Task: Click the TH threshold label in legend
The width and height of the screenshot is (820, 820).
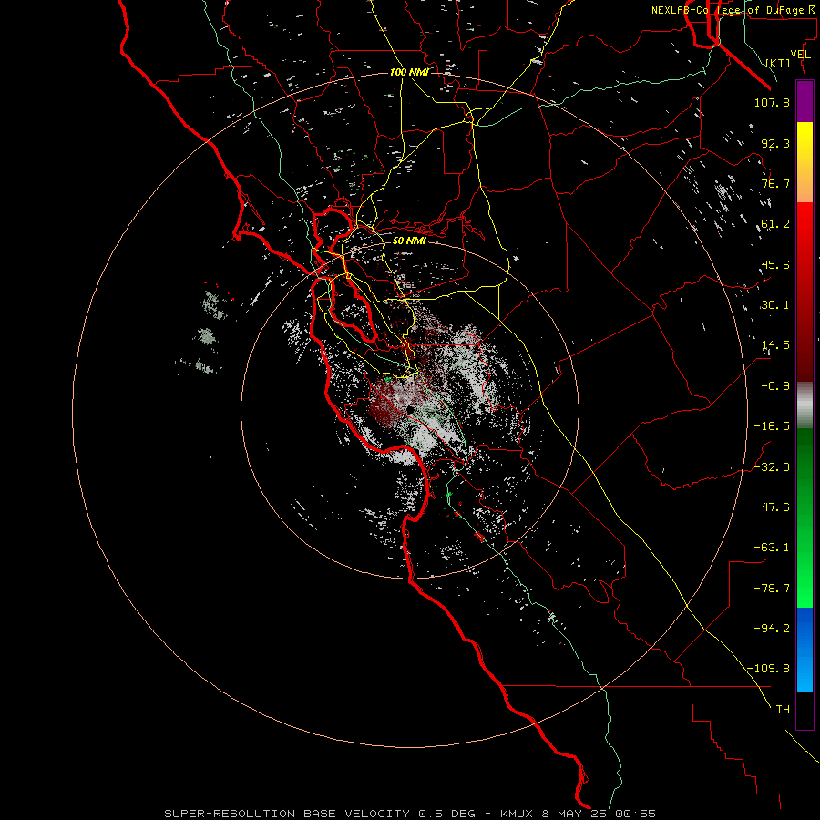Action: click(x=783, y=709)
